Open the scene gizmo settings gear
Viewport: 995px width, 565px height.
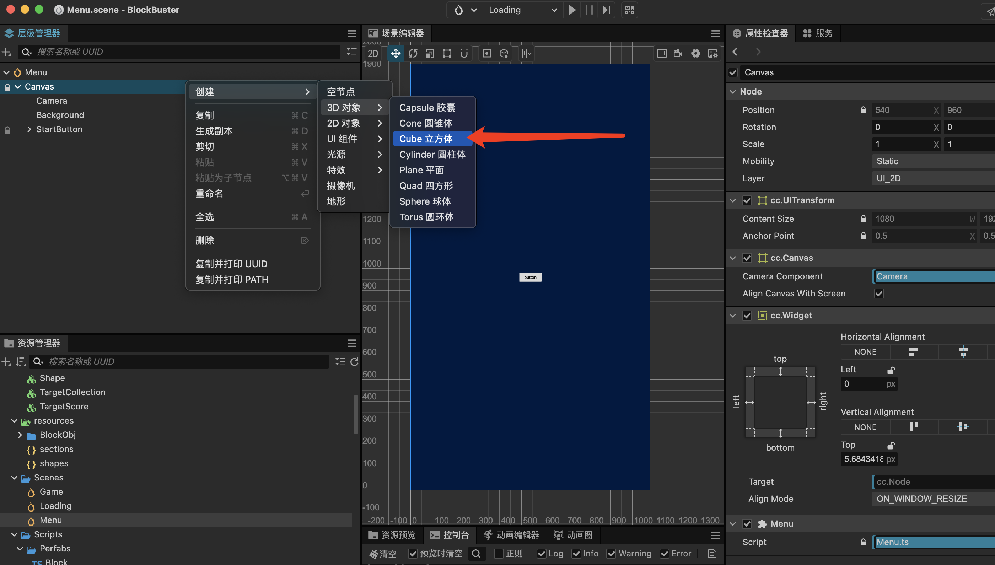695,53
